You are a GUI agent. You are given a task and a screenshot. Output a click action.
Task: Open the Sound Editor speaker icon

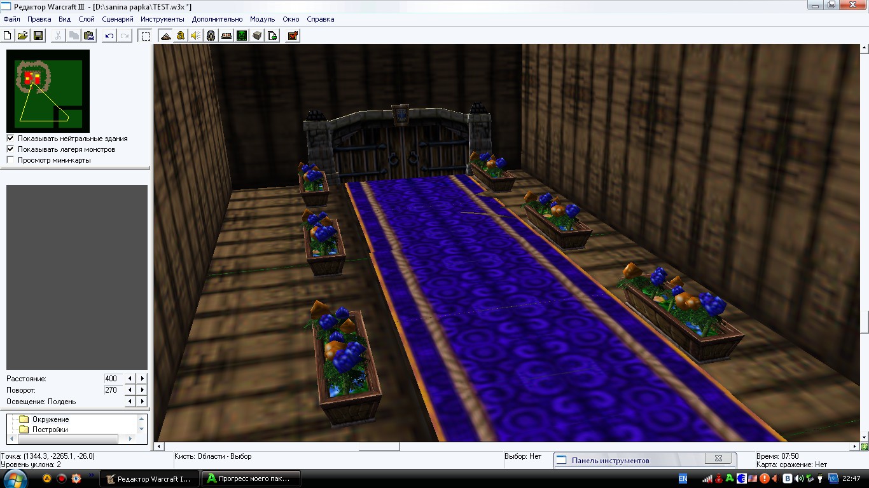click(x=196, y=36)
